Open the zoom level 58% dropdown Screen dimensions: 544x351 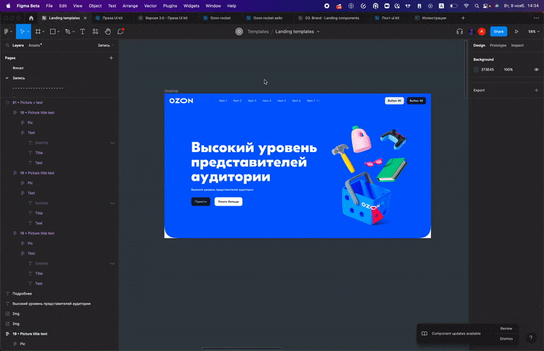pos(534,31)
